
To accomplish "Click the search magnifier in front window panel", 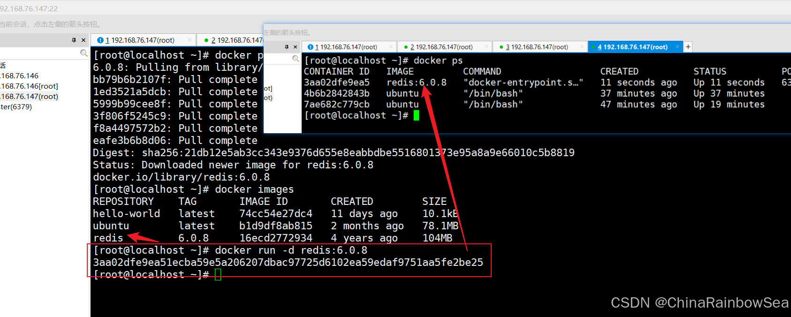I will tap(296, 59).
